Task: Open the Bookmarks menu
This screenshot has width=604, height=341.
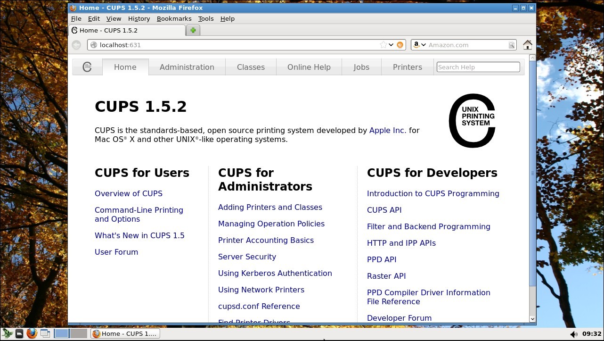Action: pos(174,18)
